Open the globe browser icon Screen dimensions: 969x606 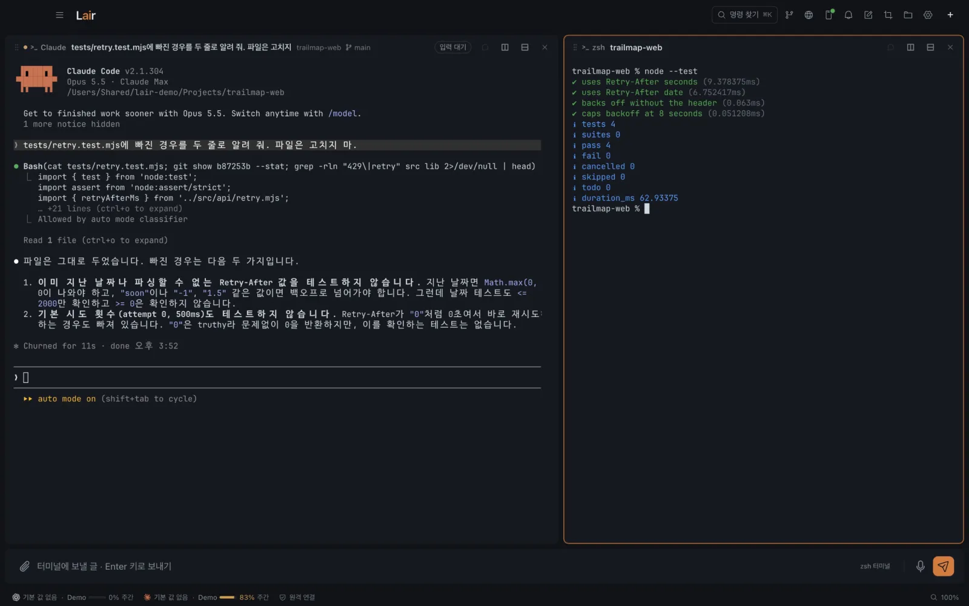pos(809,15)
